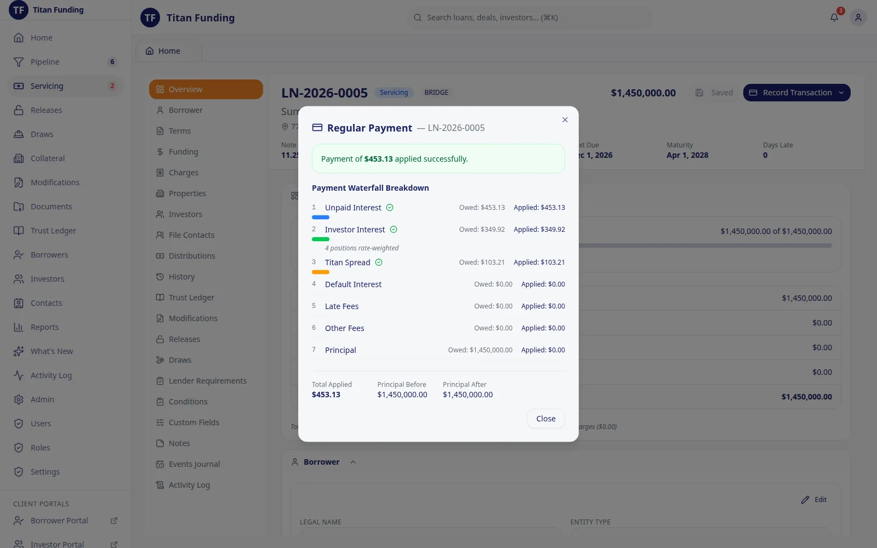Viewport: 877px width, 548px height.
Task: Open Lender Requirements in loan menu
Action: pos(206,381)
